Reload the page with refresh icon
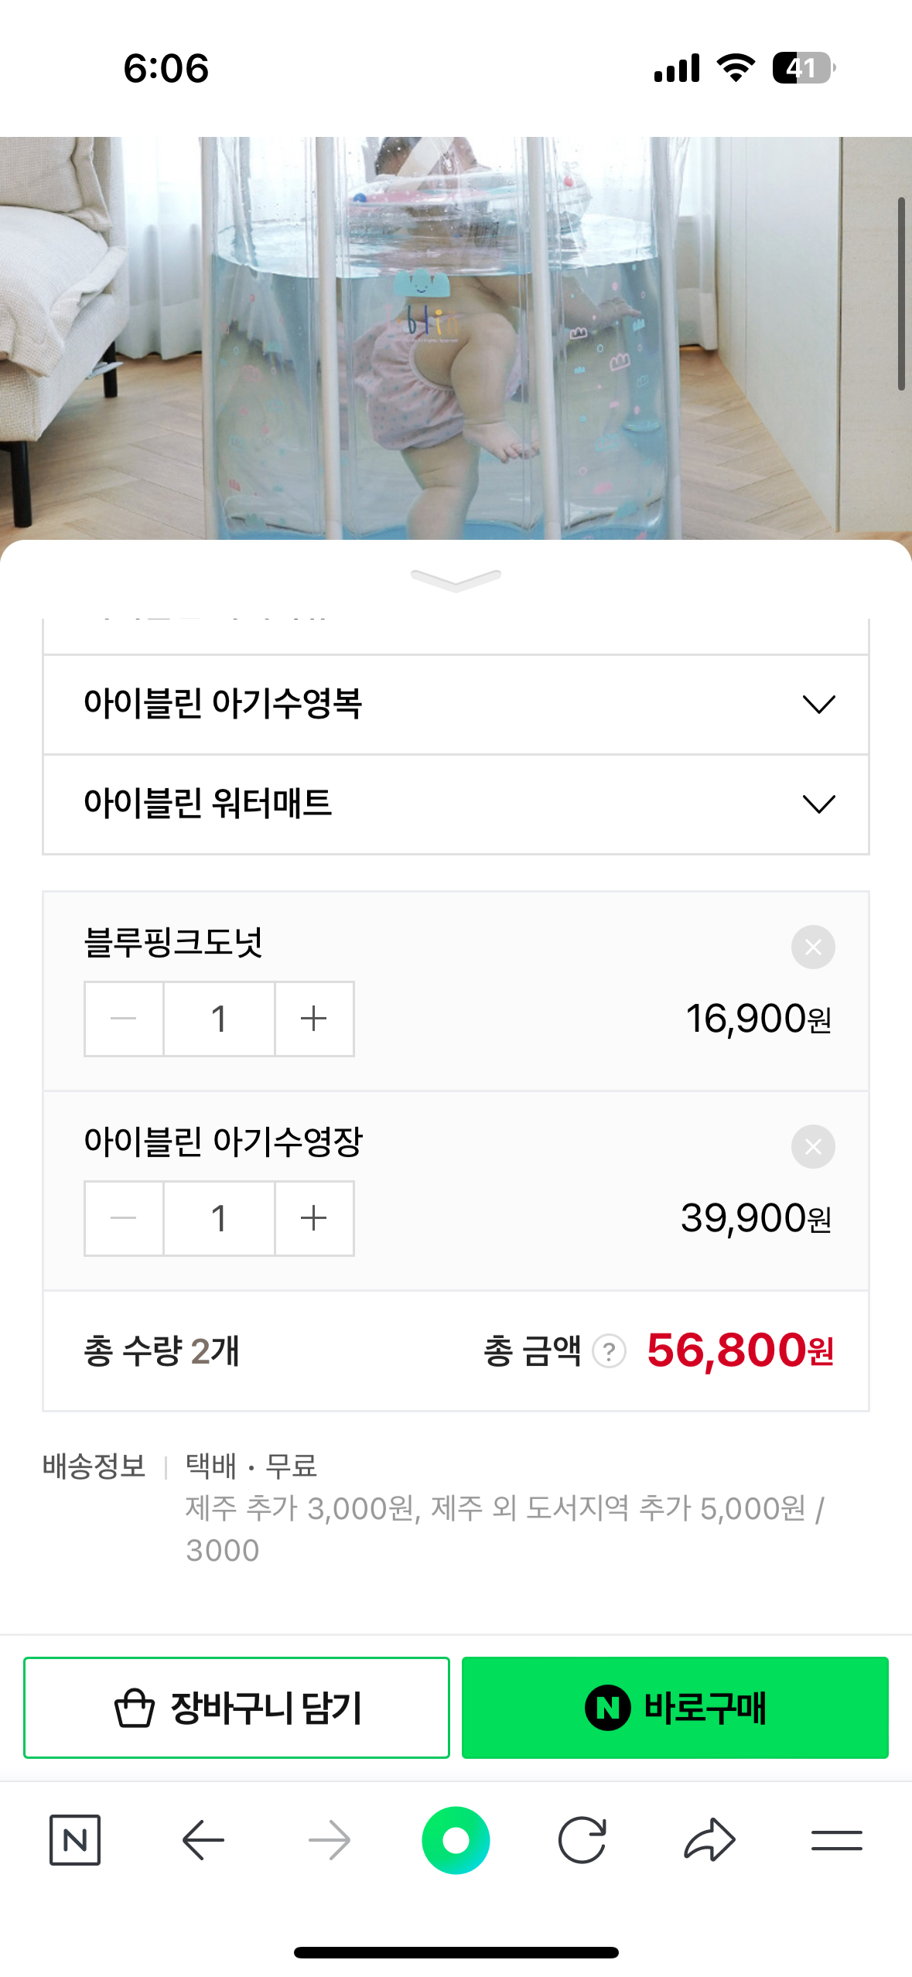This screenshot has height=1977, width=912. 582,1839
